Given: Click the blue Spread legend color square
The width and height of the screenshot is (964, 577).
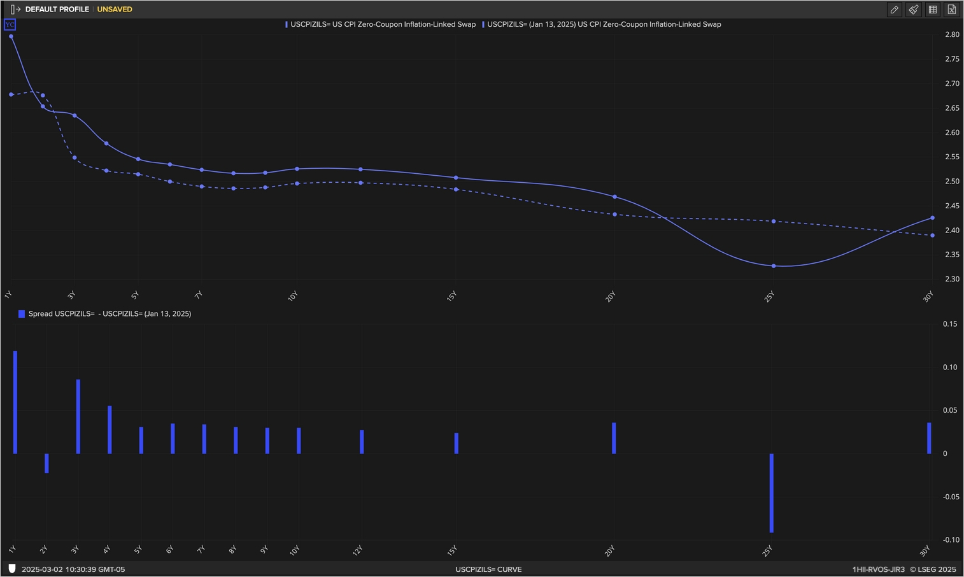Looking at the screenshot, I should (22, 314).
